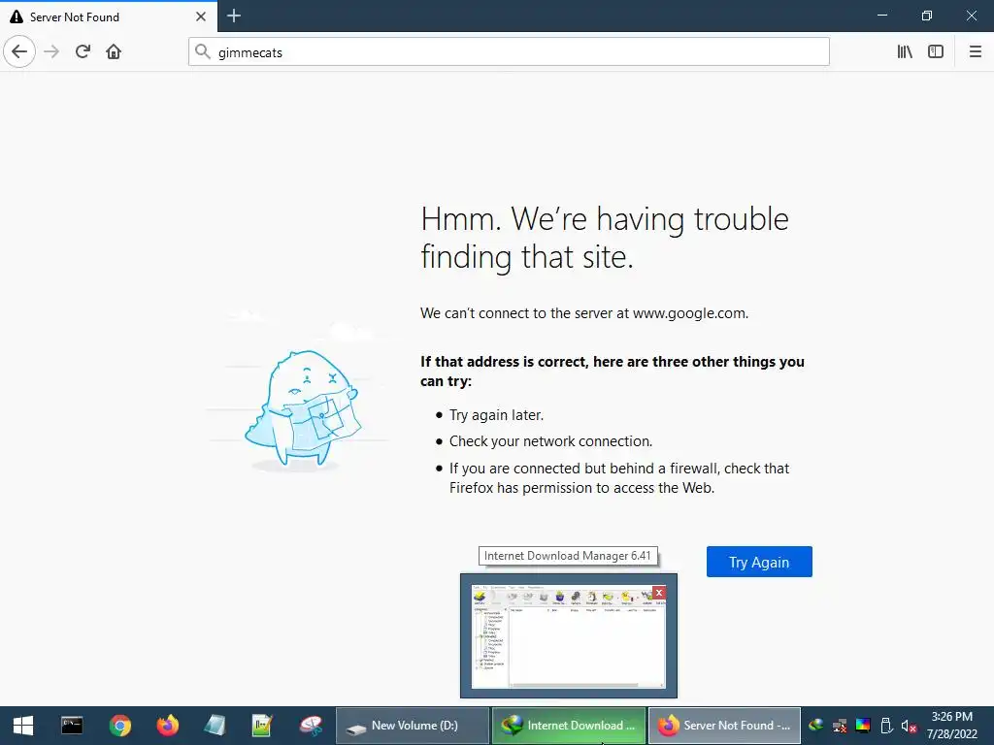The image size is (994, 745).
Task: Launch Command Prompt from the taskbar
Action: click(72, 726)
